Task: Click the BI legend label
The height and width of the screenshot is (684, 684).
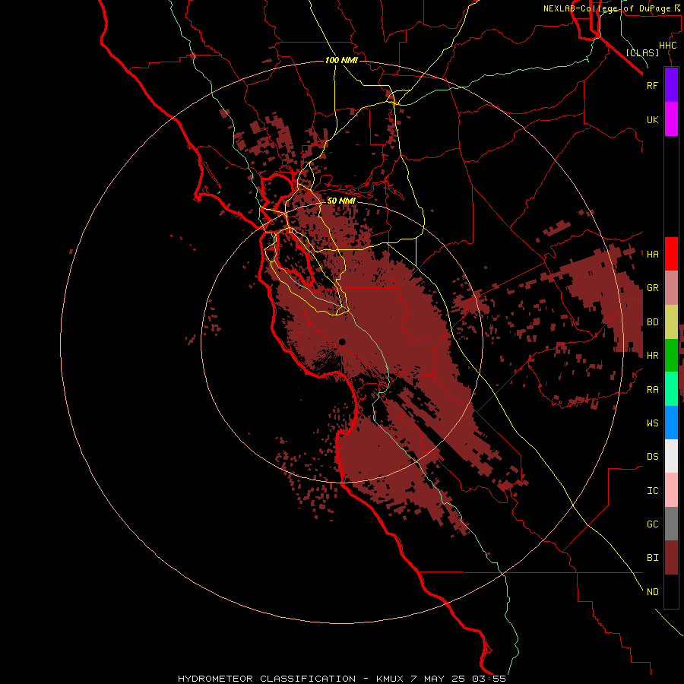Action: point(653,558)
